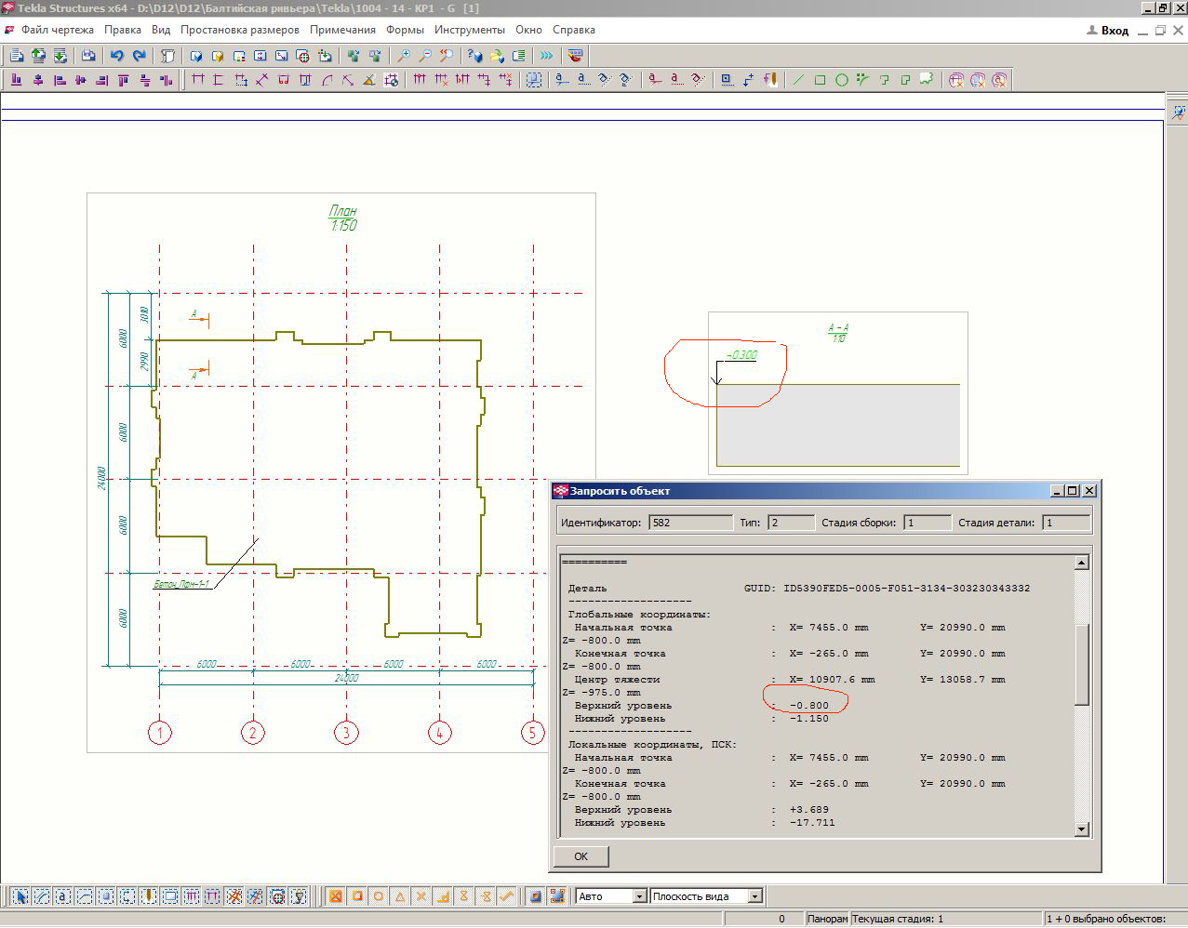Open the 'Инструменты' menu
1188x928 pixels.
(x=469, y=30)
